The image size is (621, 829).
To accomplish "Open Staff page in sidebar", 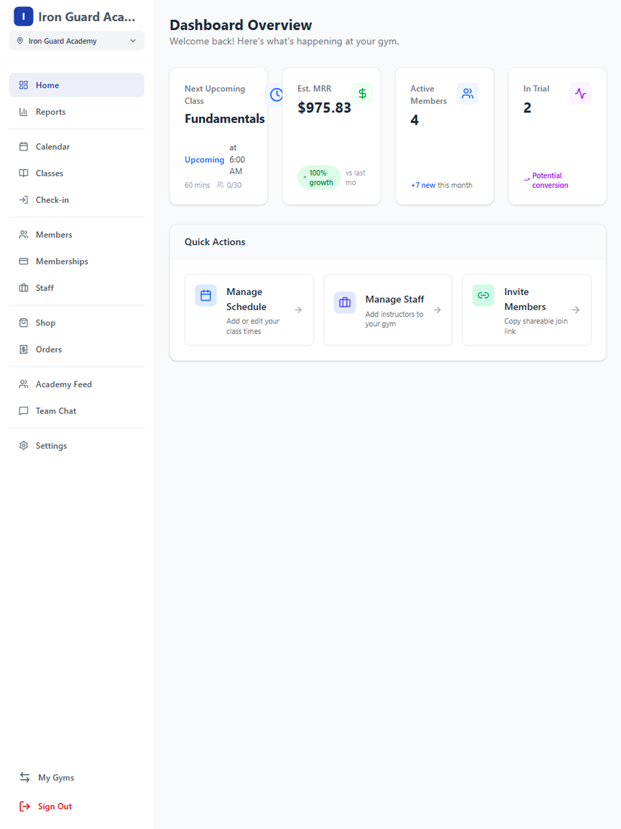I will tap(76, 288).
